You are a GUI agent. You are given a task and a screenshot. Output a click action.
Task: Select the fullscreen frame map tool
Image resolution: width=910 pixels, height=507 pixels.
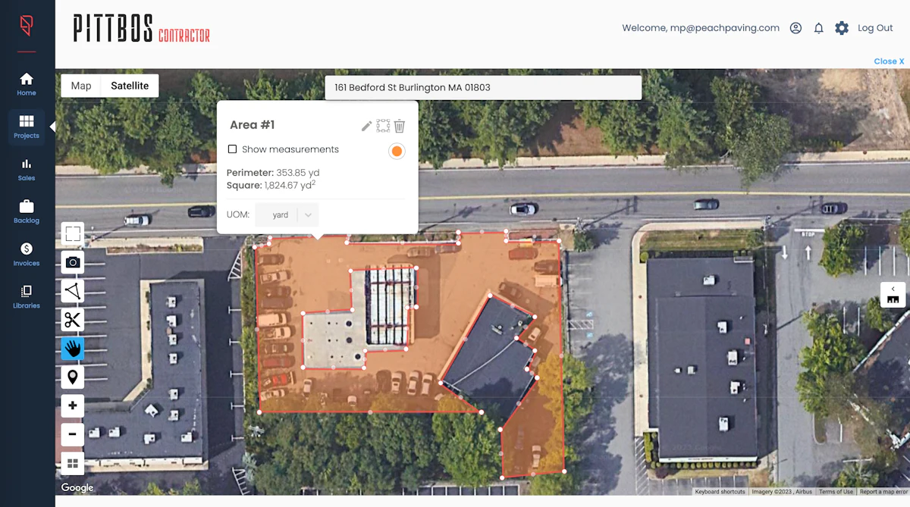[x=73, y=233]
